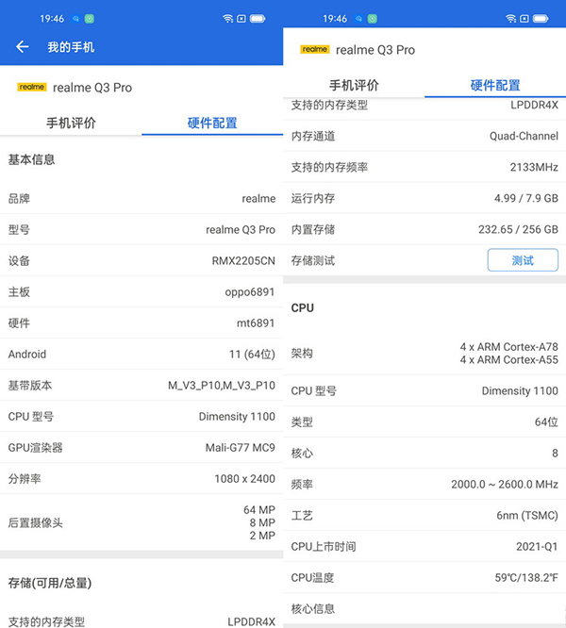This screenshot has height=628, width=566.
Task: Switch to 手机评价 tab in the right screen
Action: click(x=354, y=85)
